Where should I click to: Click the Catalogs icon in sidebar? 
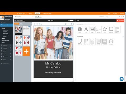point(1,45)
